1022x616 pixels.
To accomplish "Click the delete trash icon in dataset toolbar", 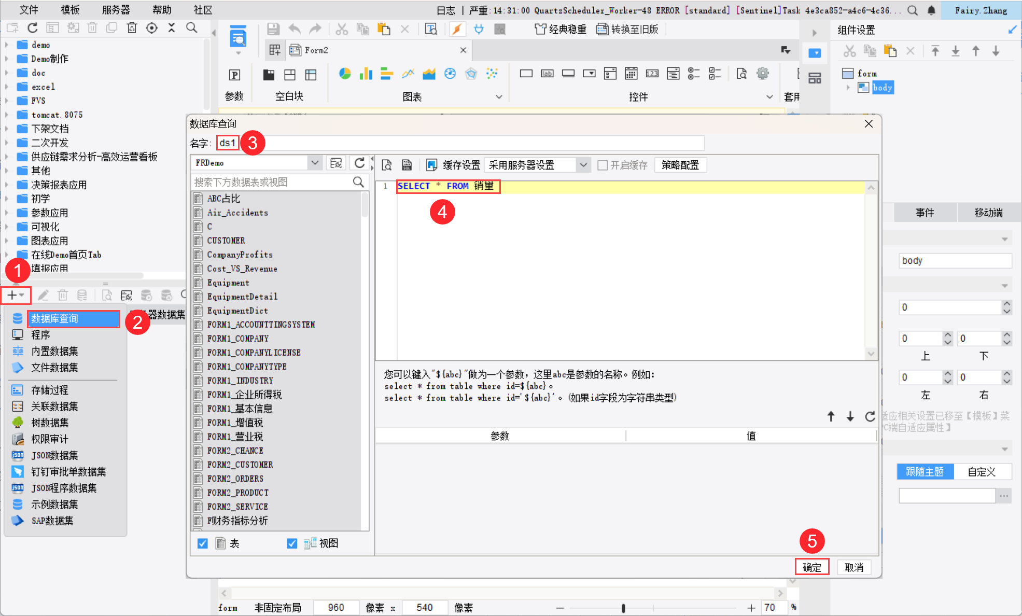I will click(x=63, y=295).
